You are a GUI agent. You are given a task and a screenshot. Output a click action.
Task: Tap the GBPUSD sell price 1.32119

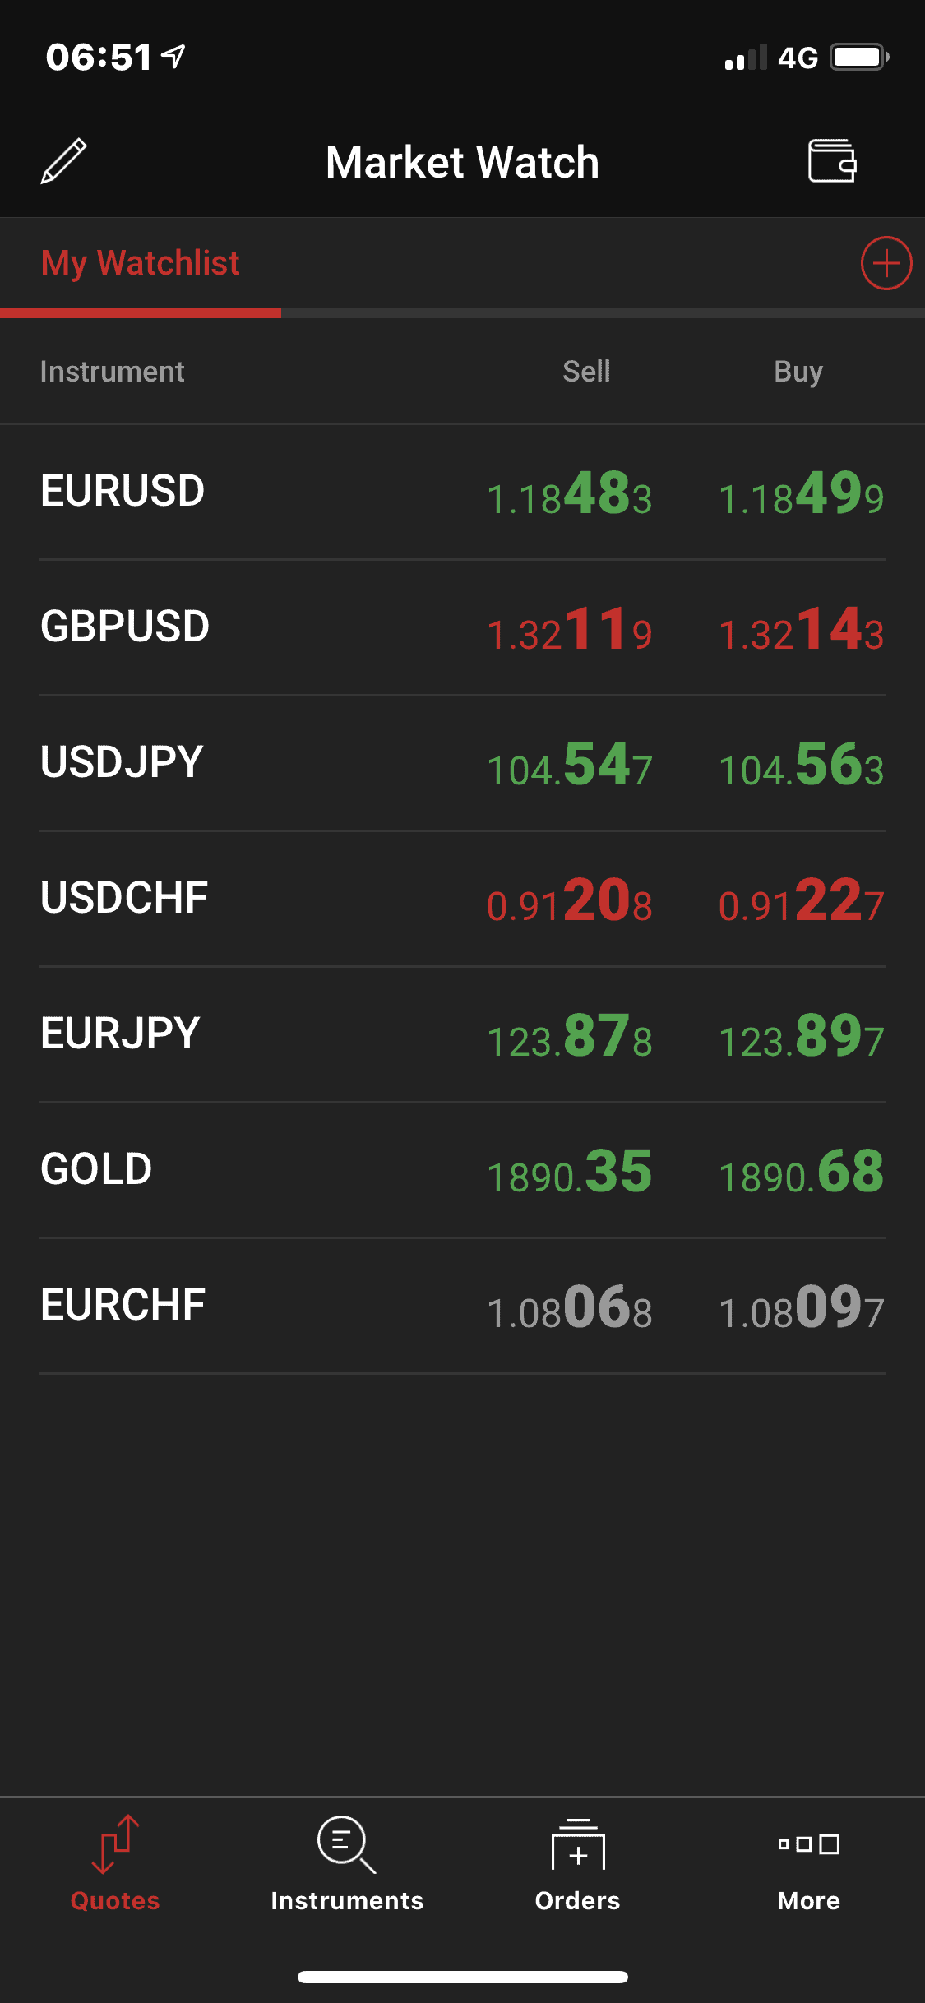point(570,631)
